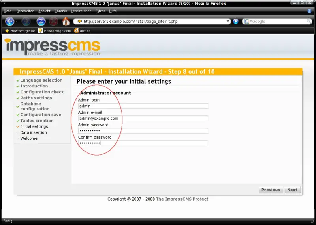This screenshot has width=316, height=225.
Task: Select the Paths settings step
Action: [36, 98]
